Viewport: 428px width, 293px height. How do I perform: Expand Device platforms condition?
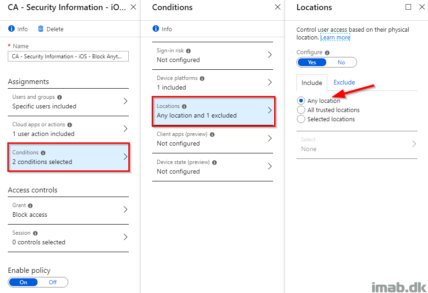pos(212,83)
